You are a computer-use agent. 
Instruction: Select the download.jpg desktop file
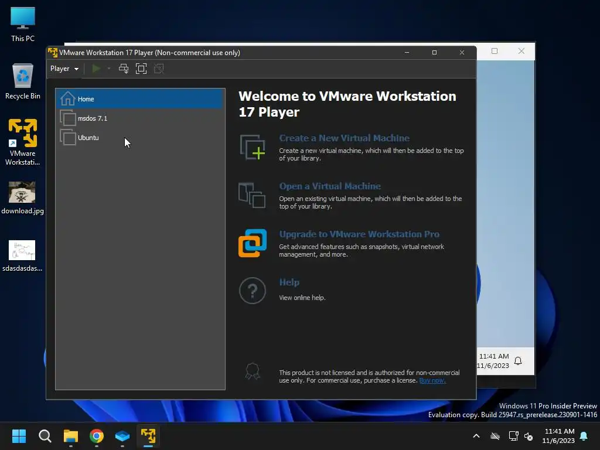click(22, 198)
